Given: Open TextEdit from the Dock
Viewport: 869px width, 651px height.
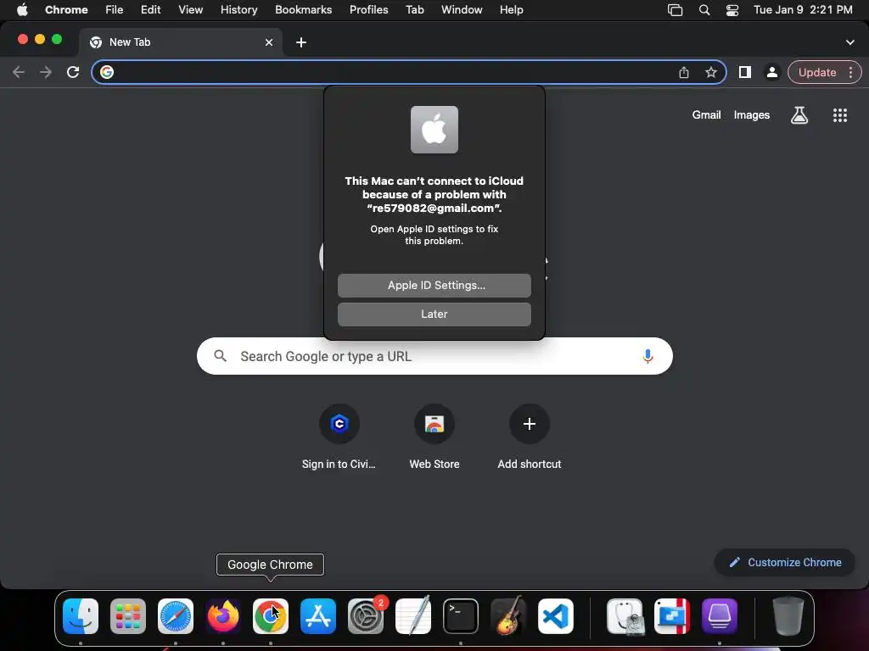Looking at the screenshot, I should (x=413, y=616).
